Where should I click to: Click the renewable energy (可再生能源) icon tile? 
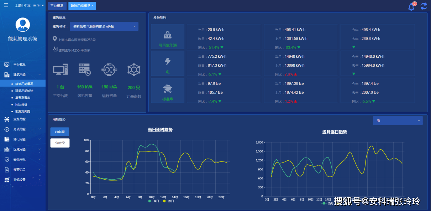coord(168,36)
